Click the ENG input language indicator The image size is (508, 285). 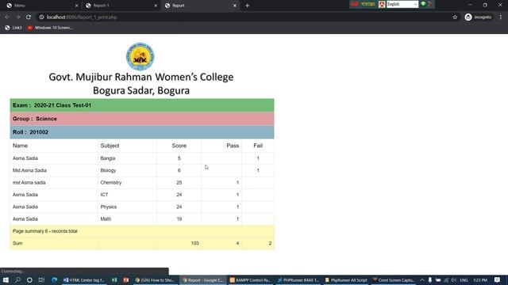pos(464,279)
